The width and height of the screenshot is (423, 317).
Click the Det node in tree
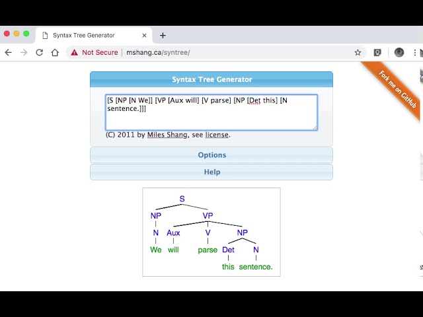[x=228, y=250]
